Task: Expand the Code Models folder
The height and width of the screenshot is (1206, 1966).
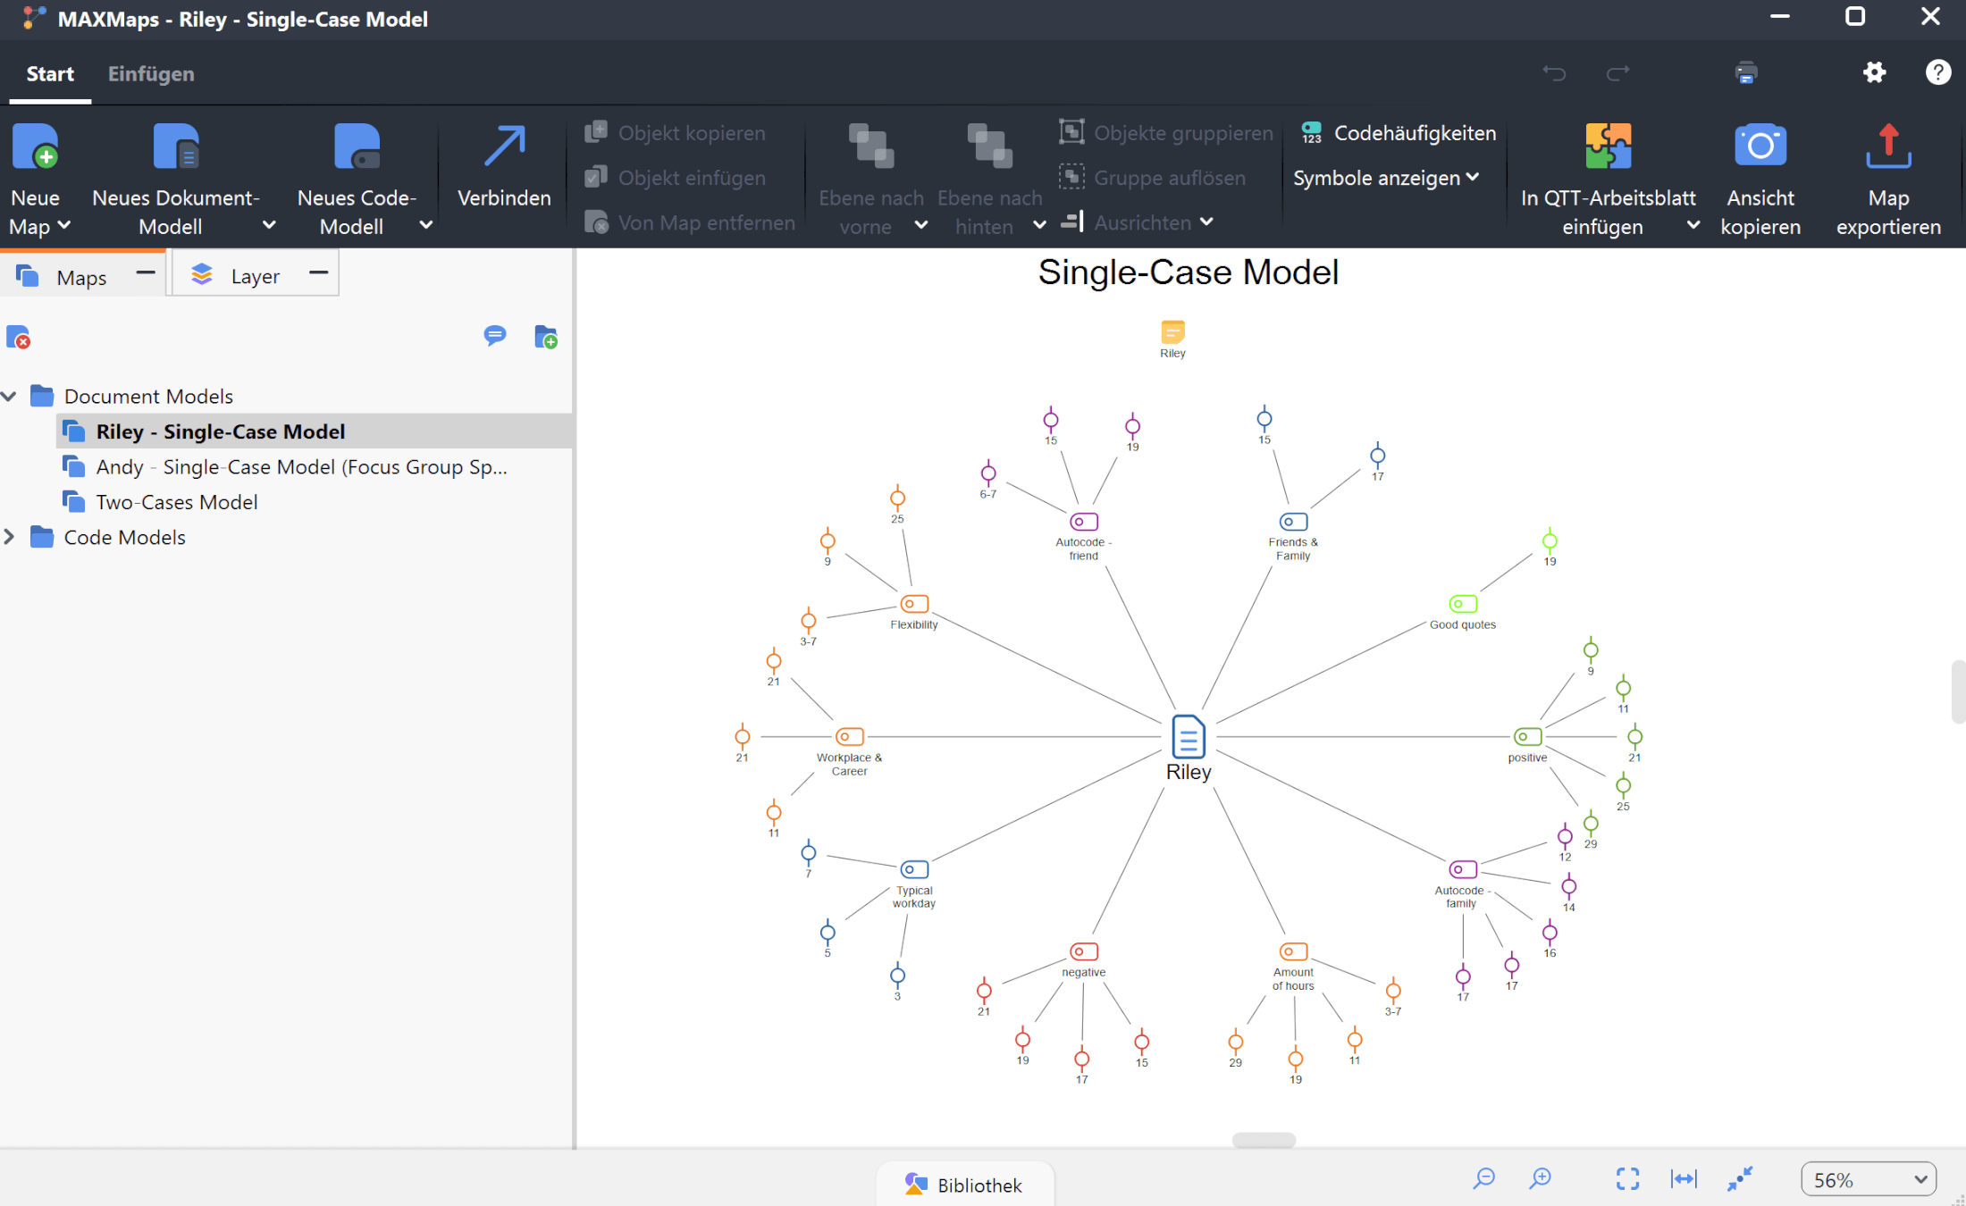Action: 10,537
